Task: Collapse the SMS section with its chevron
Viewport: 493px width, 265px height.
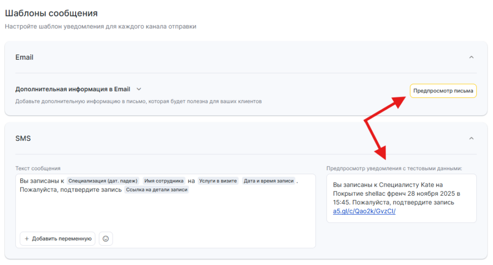Action: click(471, 139)
